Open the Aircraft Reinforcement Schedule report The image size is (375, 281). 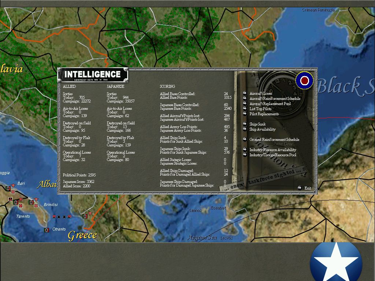[x=275, y=98]
